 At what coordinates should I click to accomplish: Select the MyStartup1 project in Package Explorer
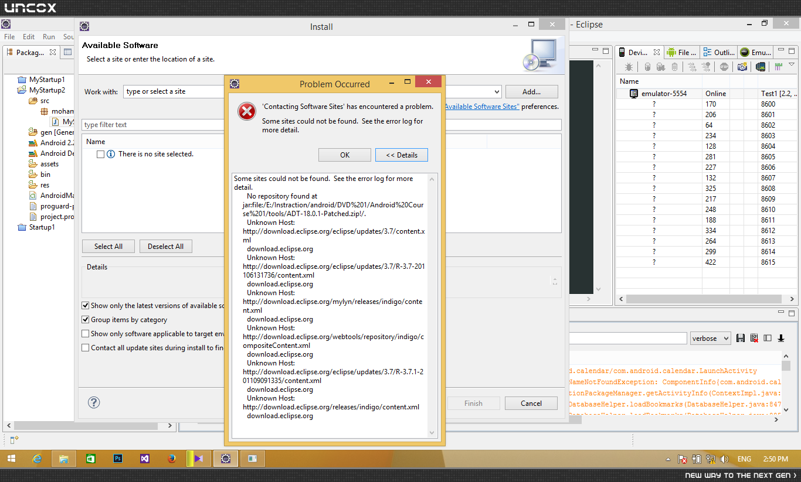pos(47,80)
